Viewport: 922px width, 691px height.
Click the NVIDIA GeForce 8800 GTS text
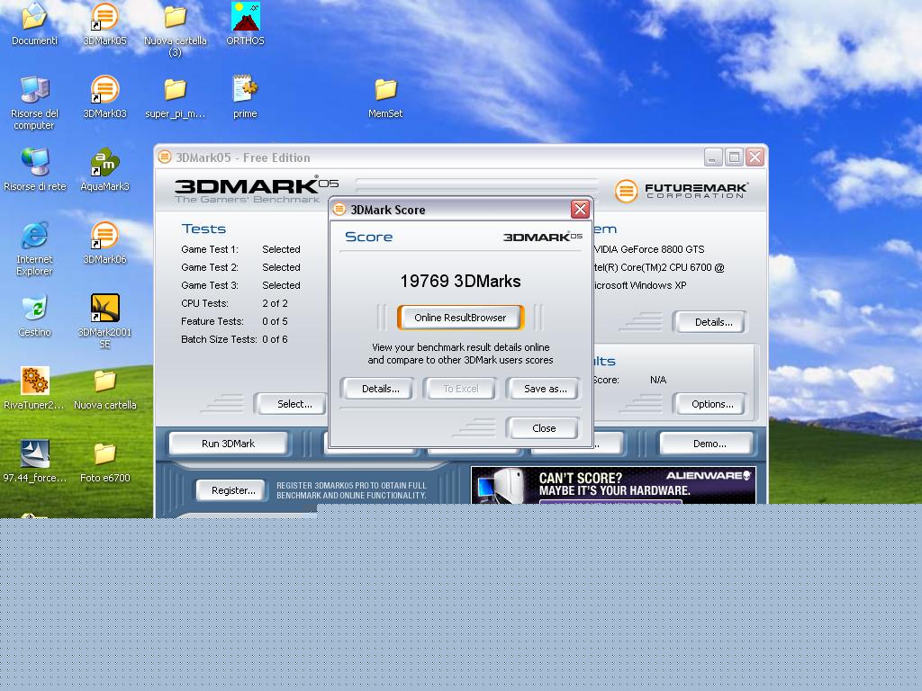point(649,249)
